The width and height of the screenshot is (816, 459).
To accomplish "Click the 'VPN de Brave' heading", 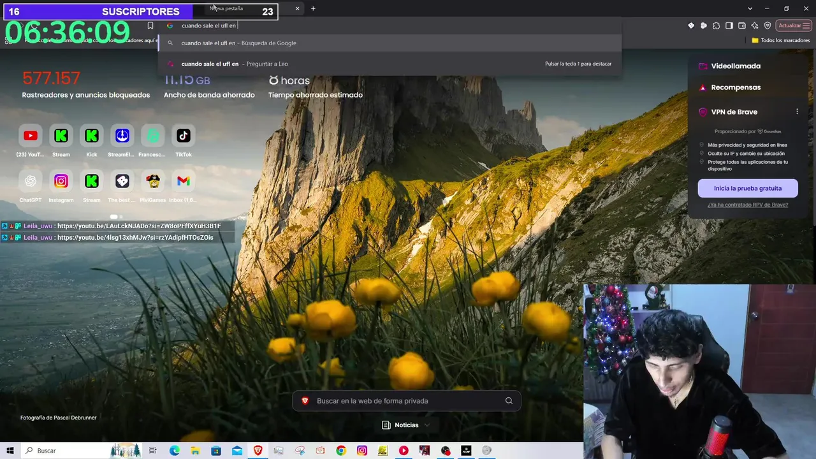I will pos(734,112).
